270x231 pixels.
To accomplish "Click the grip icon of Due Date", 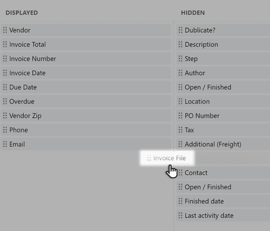I will [5, 87].
